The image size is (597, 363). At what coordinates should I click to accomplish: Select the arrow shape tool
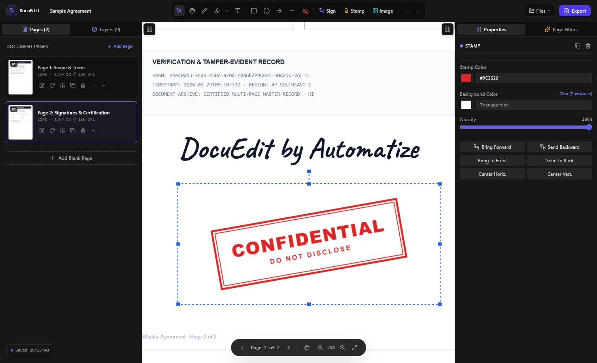pos(279,11)
